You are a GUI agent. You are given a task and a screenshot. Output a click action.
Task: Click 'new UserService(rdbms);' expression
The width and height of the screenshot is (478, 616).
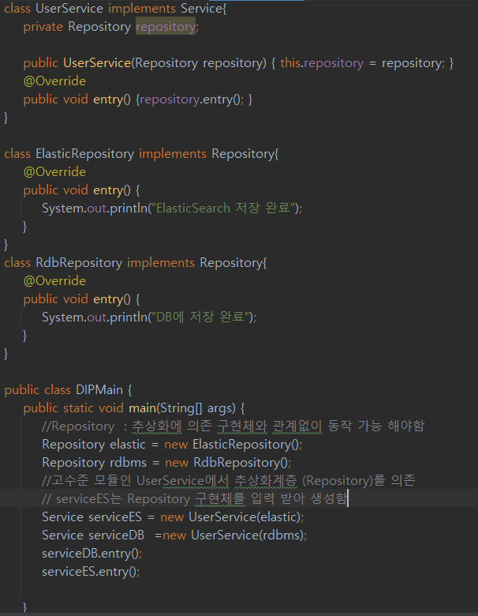[x=235, y=535]
